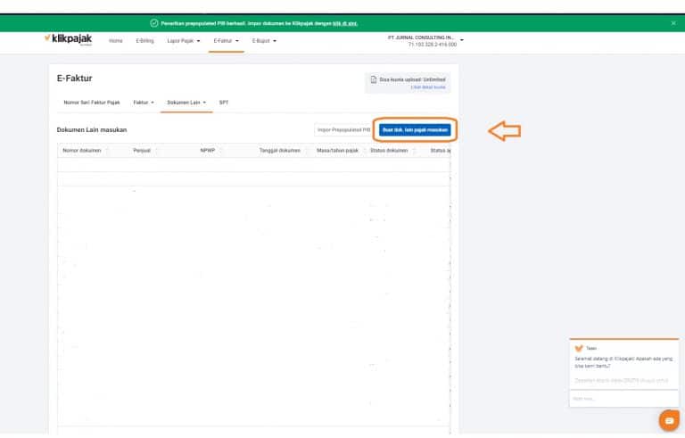Switch to the SPT tab
This screenshot has height=438, width=685.
click(224, 103)
